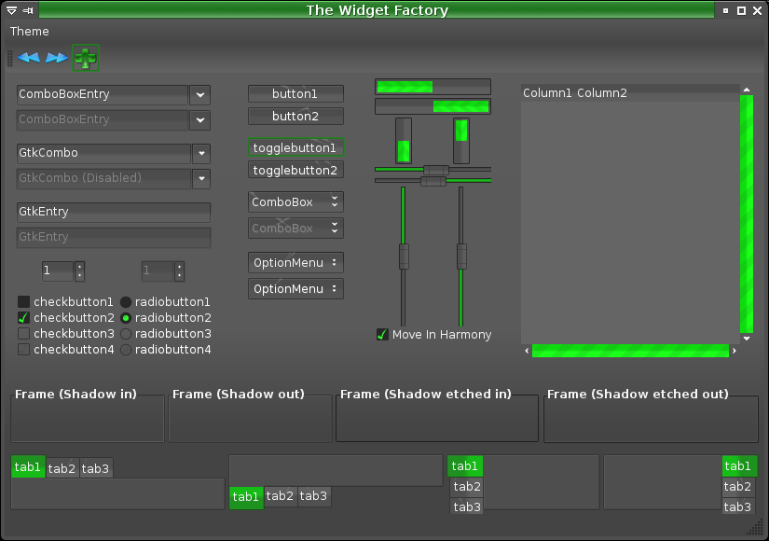The width and height of the screenshot is (769, 541).
Task: Click the top horizontal progress bar
Action: click(x=433, y=87)
